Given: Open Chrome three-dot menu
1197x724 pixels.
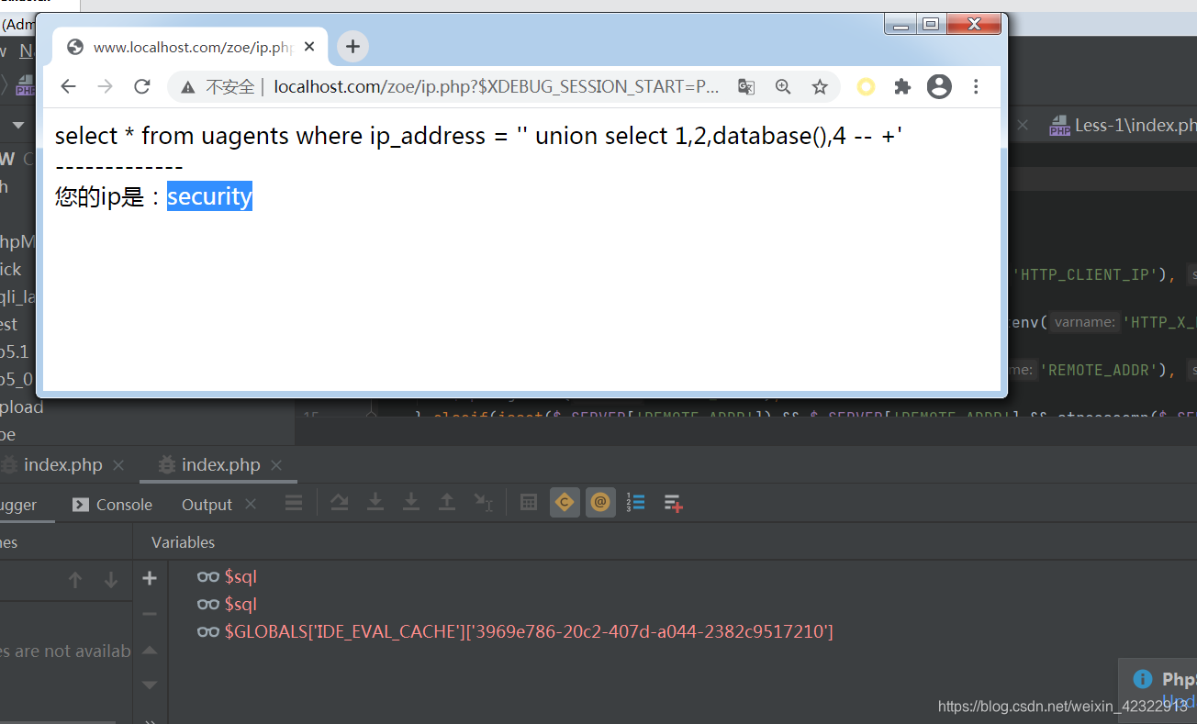Looking at the screenshot, I should [x=976, y=86].
